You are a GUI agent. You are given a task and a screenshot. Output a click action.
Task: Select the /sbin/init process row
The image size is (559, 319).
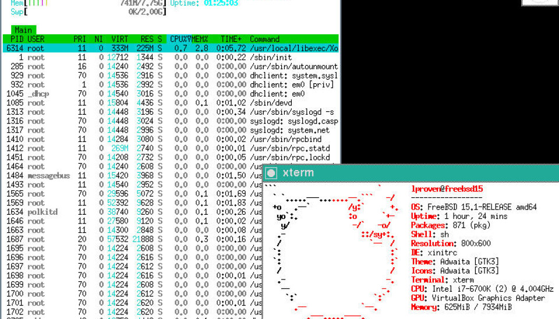(171, 58)
